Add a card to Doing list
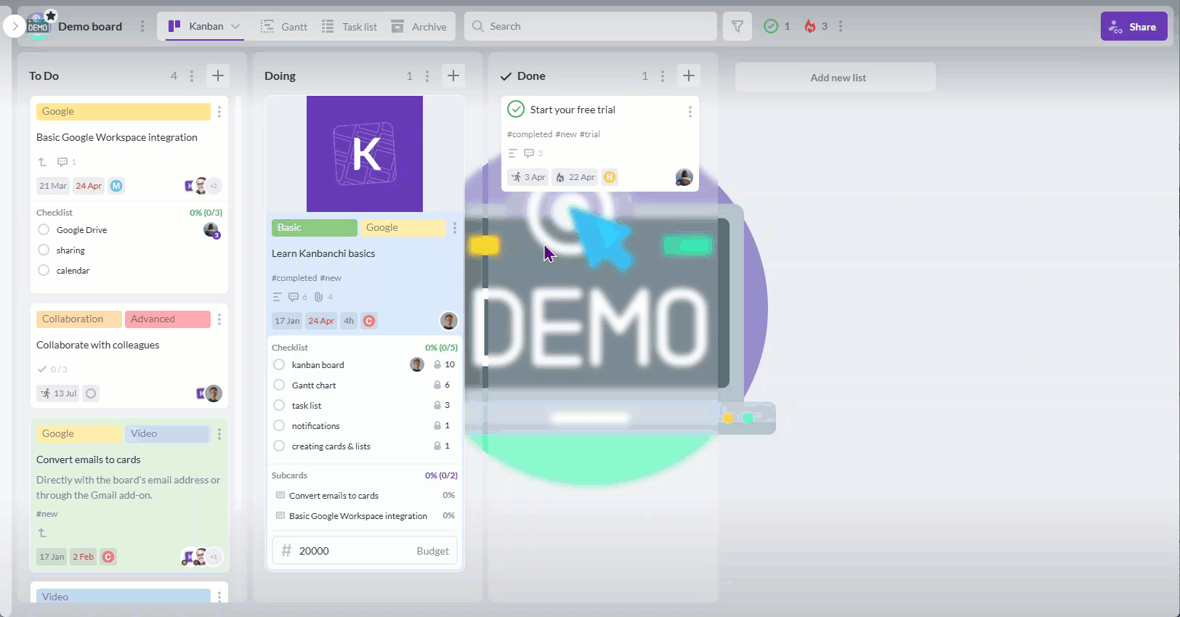The image size is (1180, 617). 453,75
